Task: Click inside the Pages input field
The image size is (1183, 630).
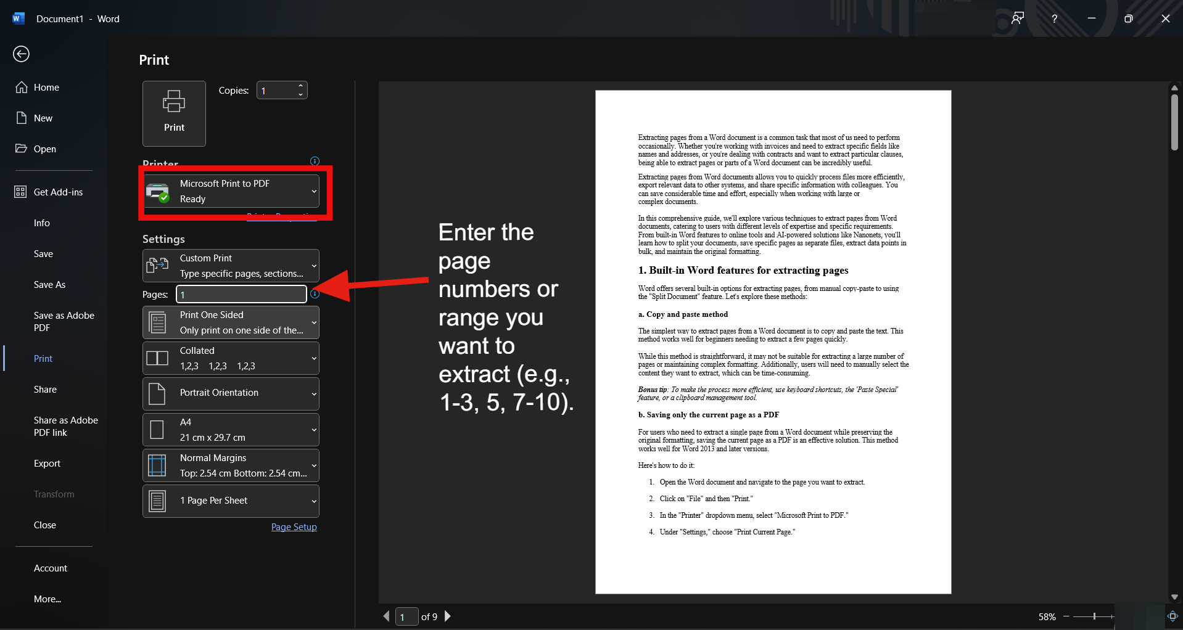Action: [x=240, y=294]
